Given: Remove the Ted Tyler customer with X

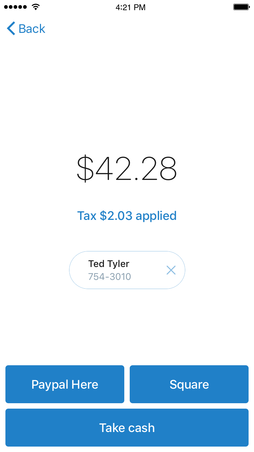Looking at the screenshot, I should pos(171,270).
